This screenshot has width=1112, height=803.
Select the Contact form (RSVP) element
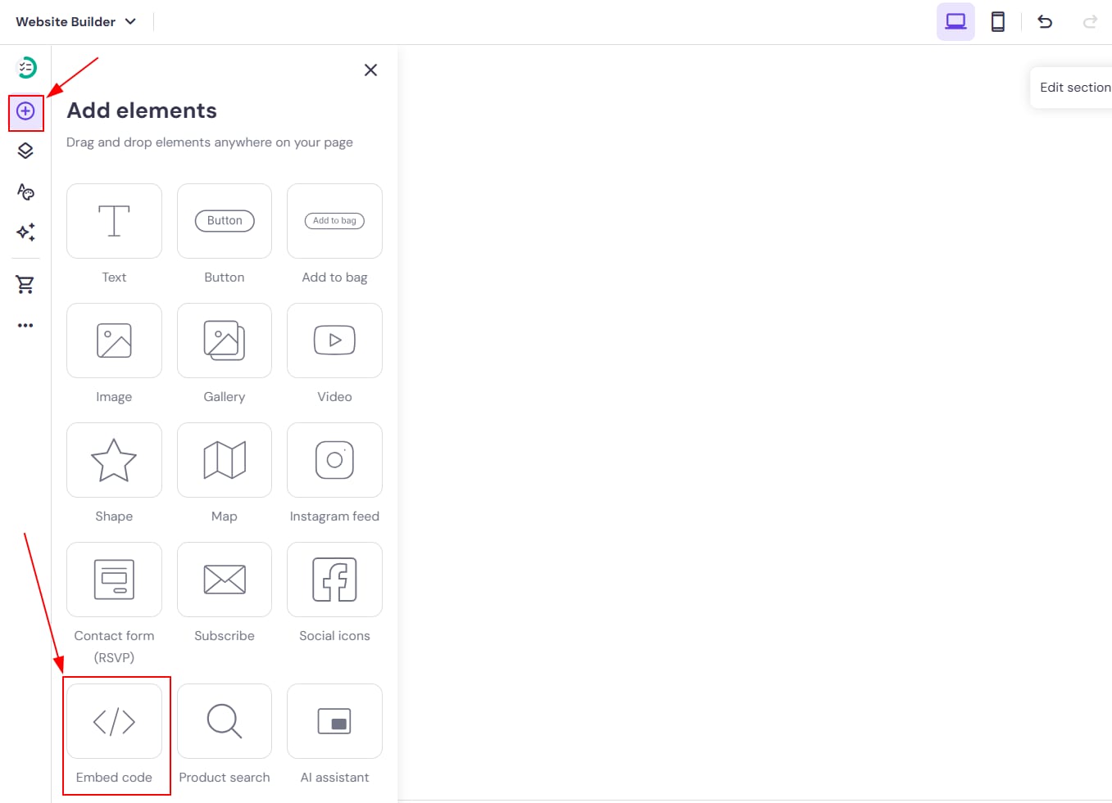coord(115,580)
